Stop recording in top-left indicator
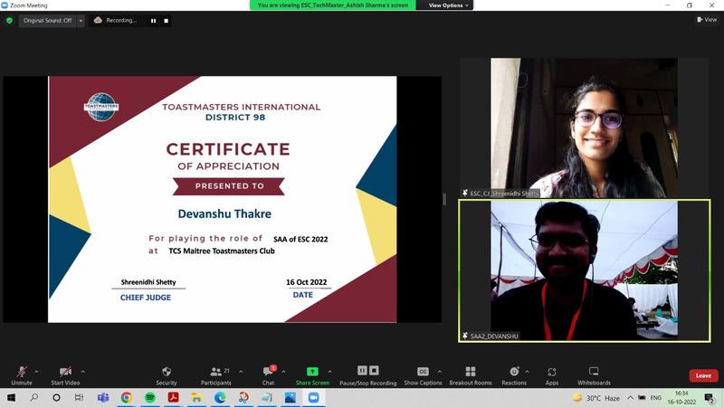 (x=167, y=20)
